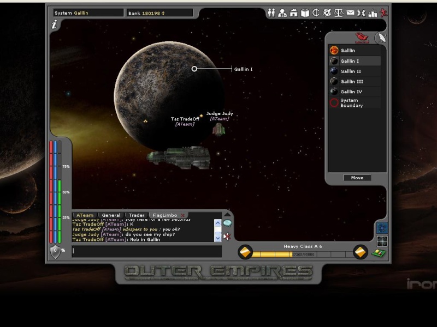Click the four-pane galaxy view icon
Image resolution: width=437 pixels, height=327 pixels.
(382, 241)
